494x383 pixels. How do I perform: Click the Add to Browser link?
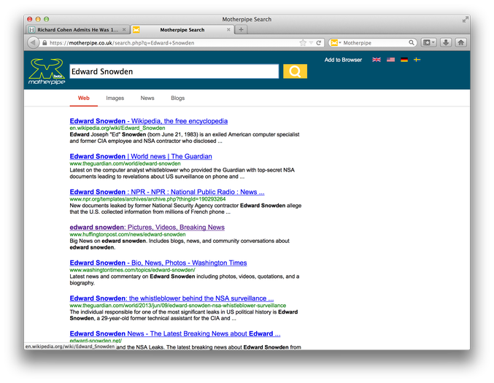coord(343,60)
